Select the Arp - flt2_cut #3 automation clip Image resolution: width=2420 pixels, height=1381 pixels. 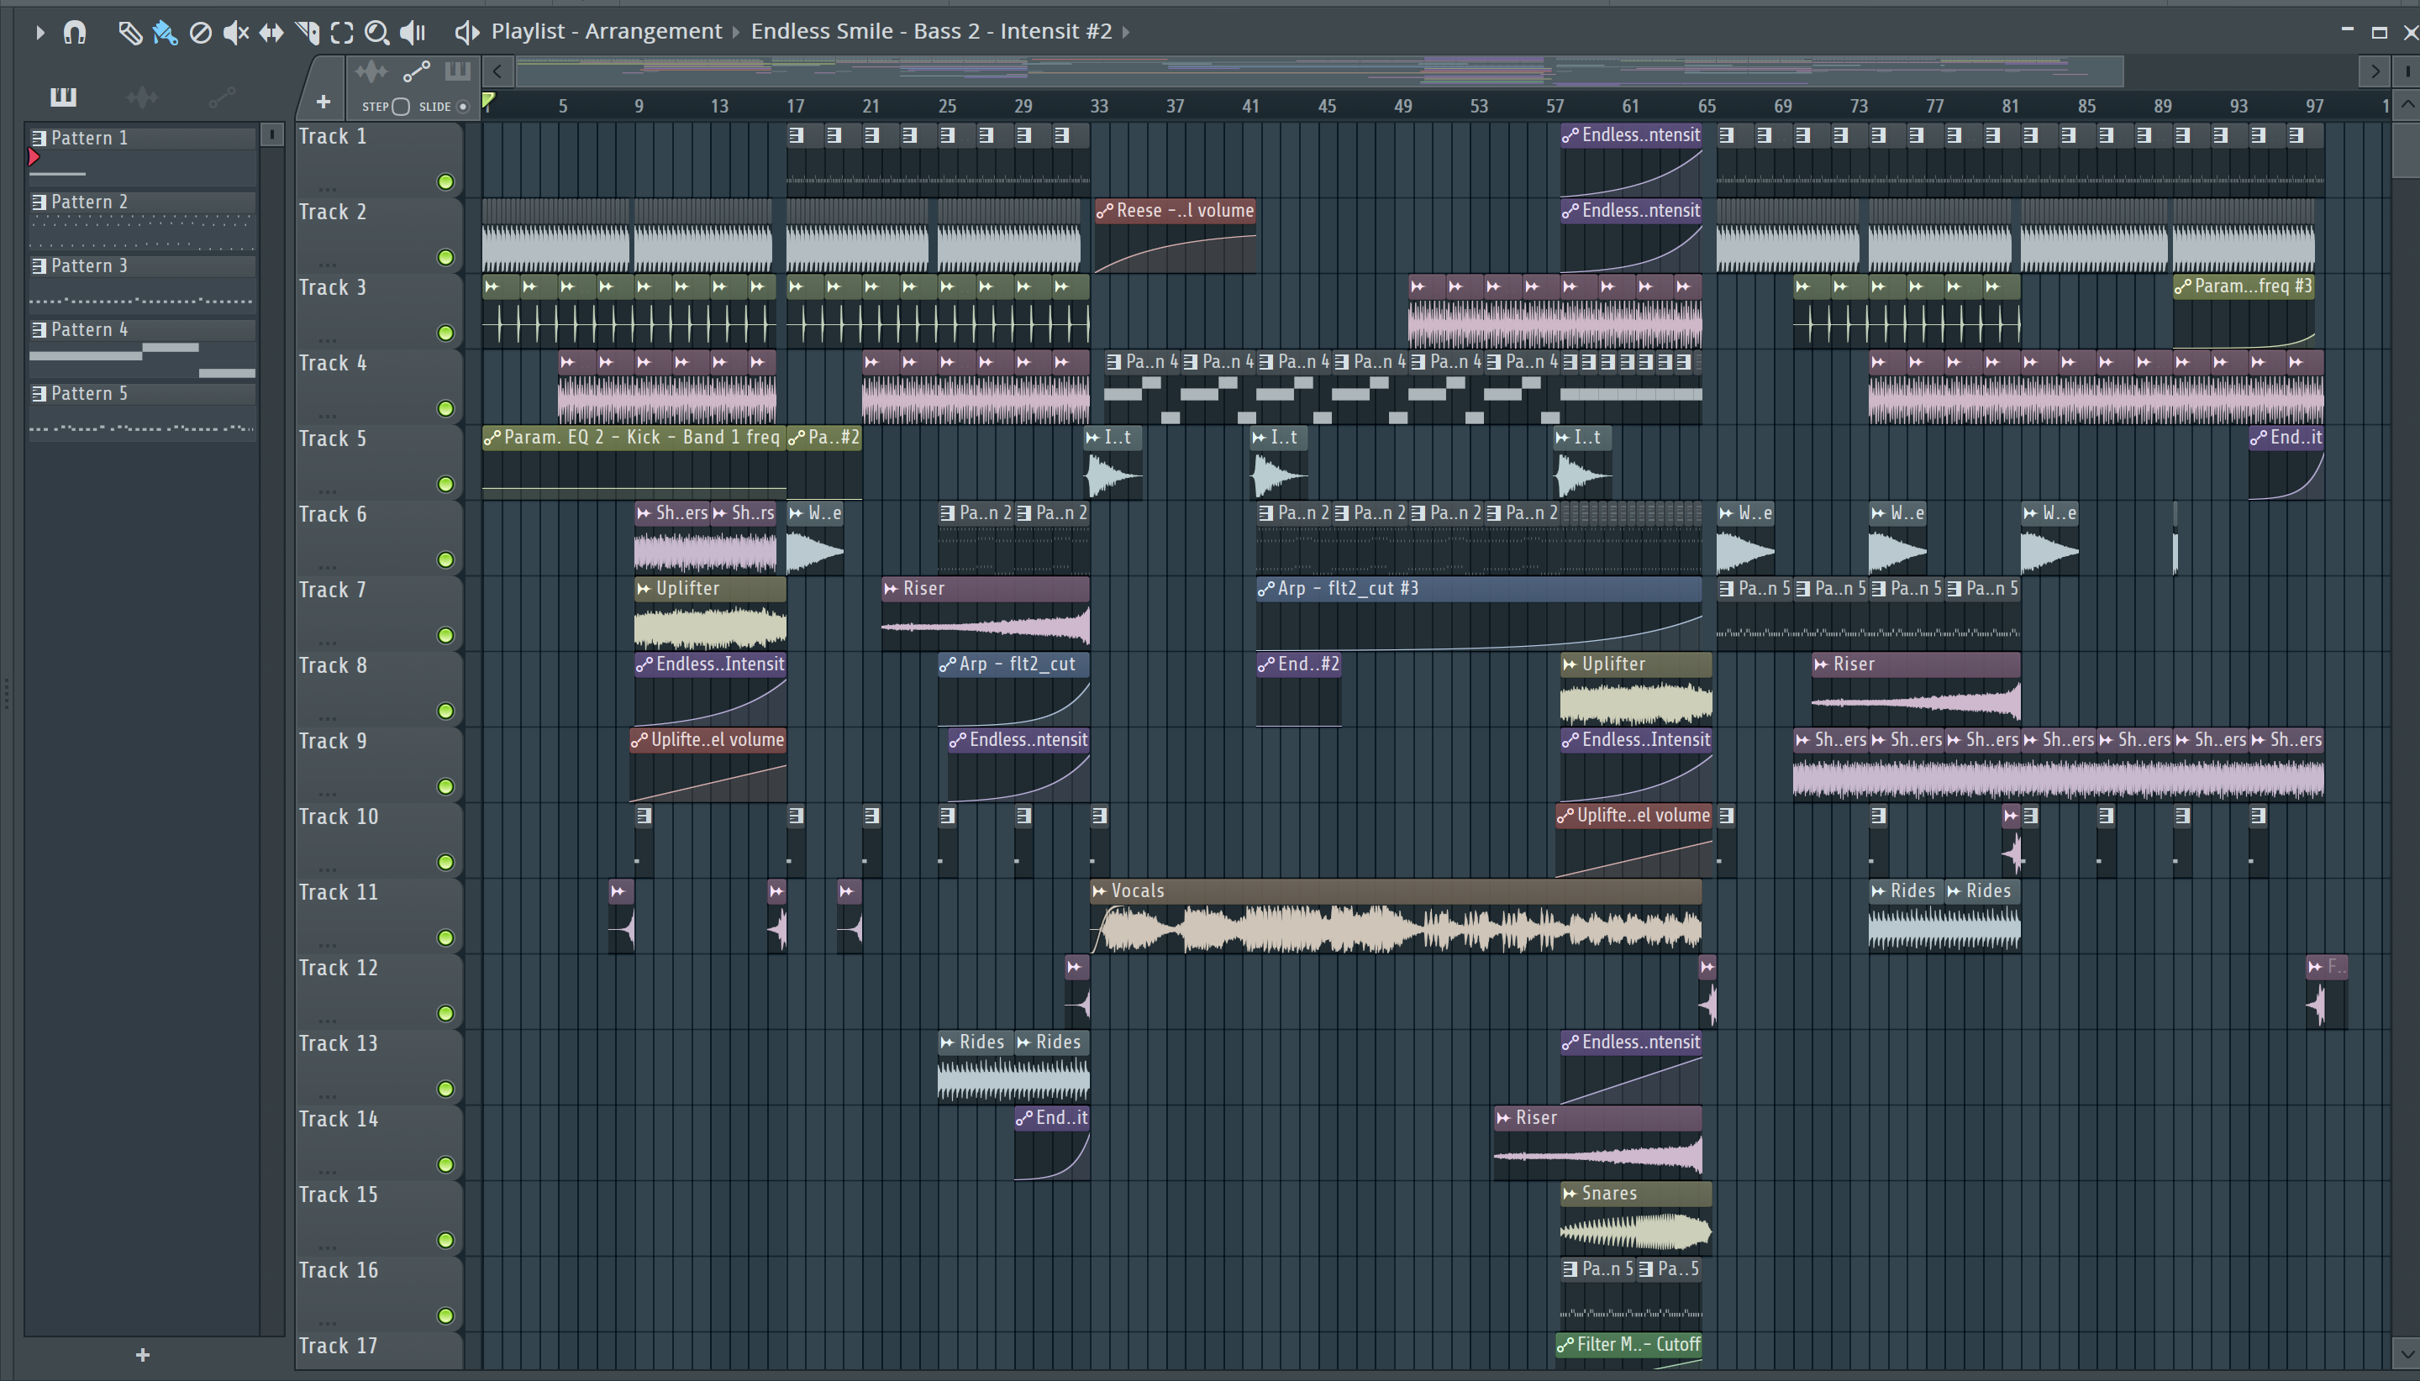pos(1479,614)
